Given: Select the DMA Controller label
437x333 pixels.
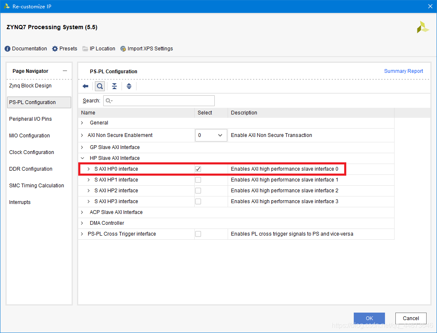Looking at the screenshot, I should [x=107, y=223].
